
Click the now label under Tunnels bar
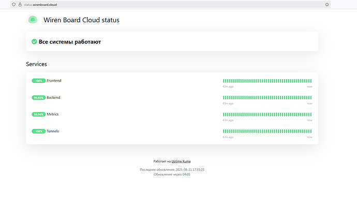point(309,137)
